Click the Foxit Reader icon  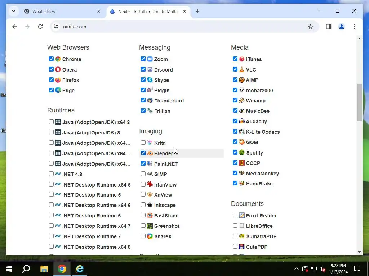point(242,215)
